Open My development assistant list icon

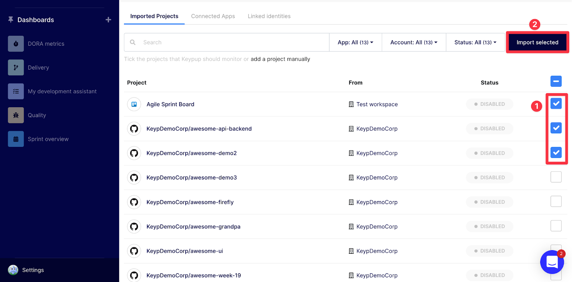16,91
